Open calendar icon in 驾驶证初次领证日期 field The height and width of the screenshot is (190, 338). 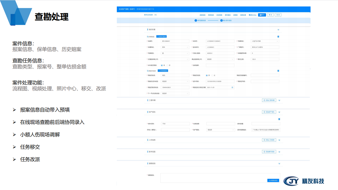click(x=232, y=87)
